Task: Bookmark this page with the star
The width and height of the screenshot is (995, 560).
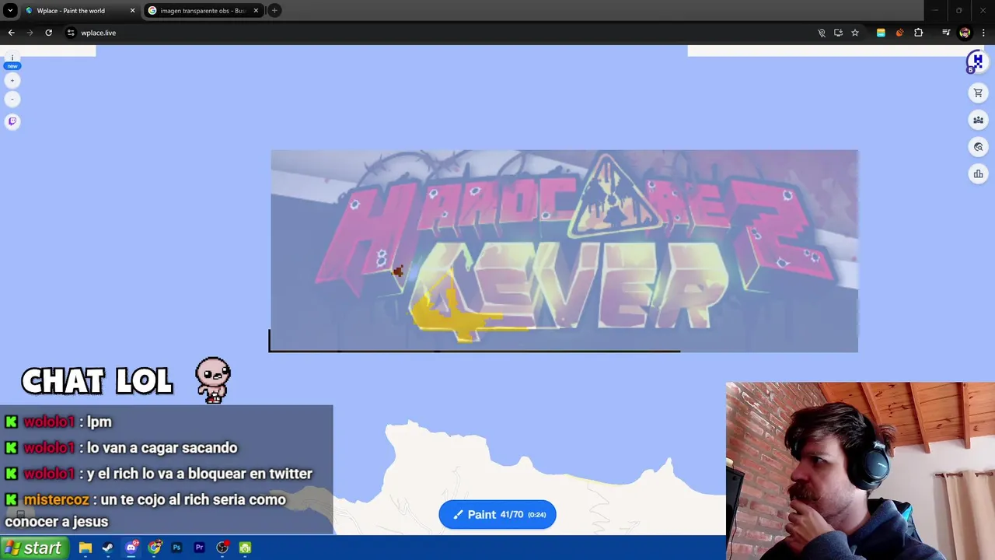Action: point(855,33)
